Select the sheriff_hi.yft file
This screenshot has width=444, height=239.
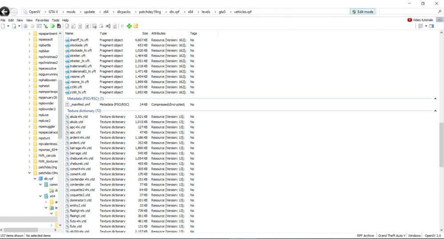(79, 40)
